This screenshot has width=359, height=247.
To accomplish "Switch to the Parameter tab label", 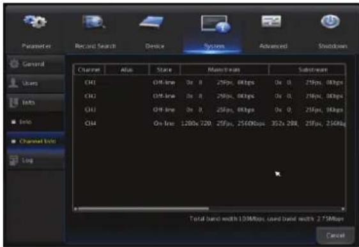I will (x=36, y=46).
